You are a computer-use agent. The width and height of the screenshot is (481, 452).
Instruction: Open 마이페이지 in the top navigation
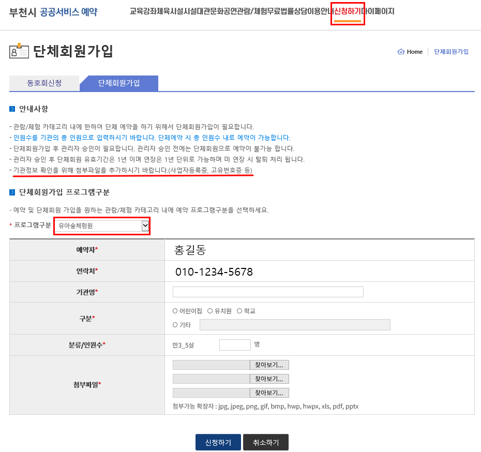point(378,11)
